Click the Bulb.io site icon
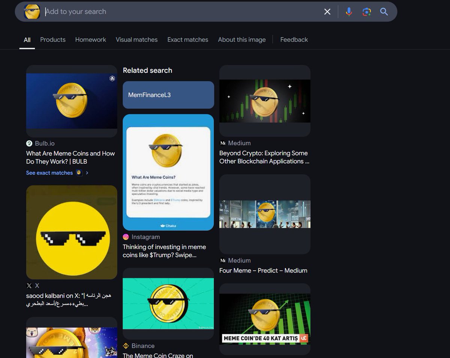Image resolution: width=450 pixels, height=358 pixels. [29, 143]
